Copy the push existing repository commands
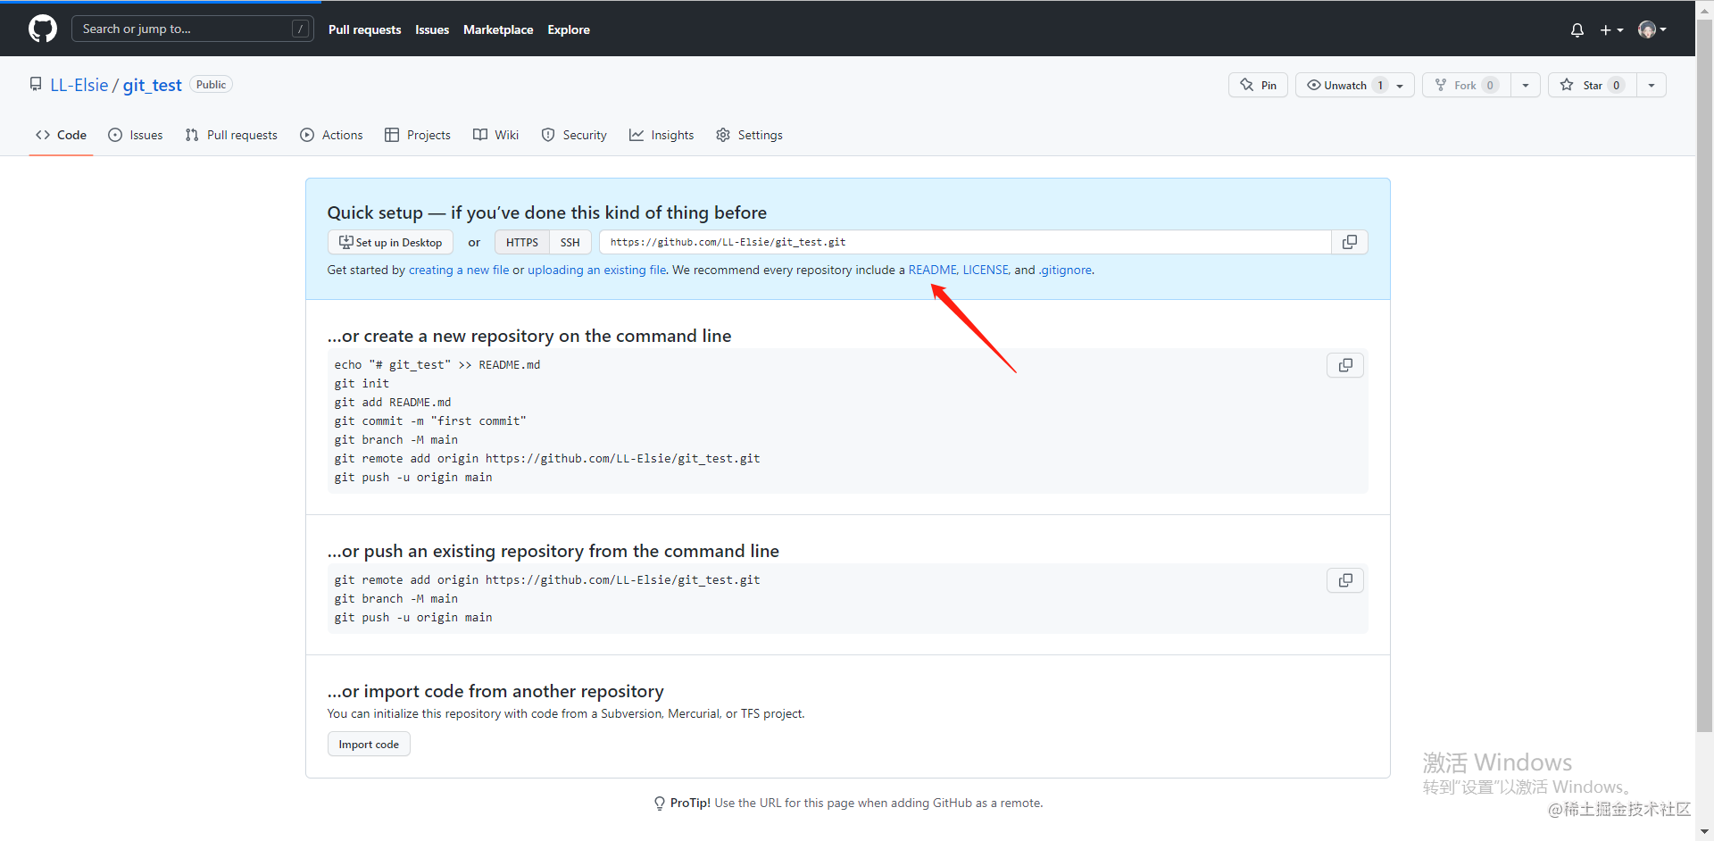Viewport: 1714px width, 841px height. point(1344,580)
